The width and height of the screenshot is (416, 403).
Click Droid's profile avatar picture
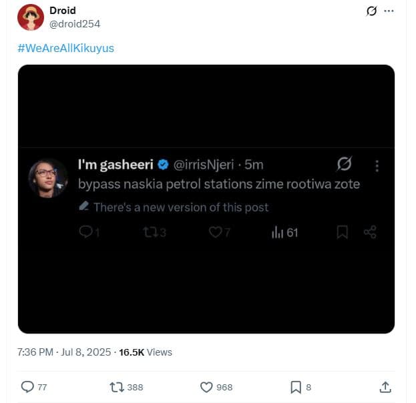(31, 17)
